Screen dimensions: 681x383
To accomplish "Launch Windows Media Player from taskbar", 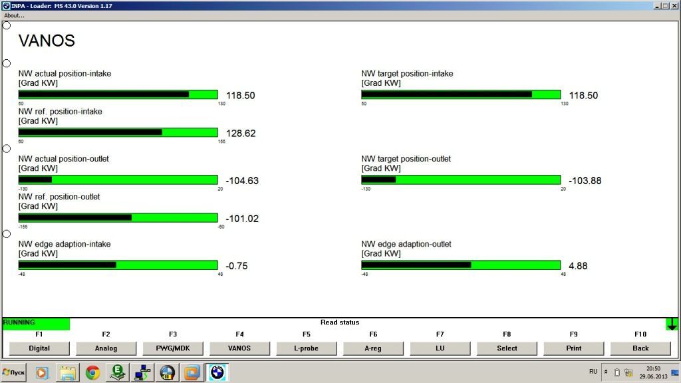I will pyautogui.click(x=42, y=372).
